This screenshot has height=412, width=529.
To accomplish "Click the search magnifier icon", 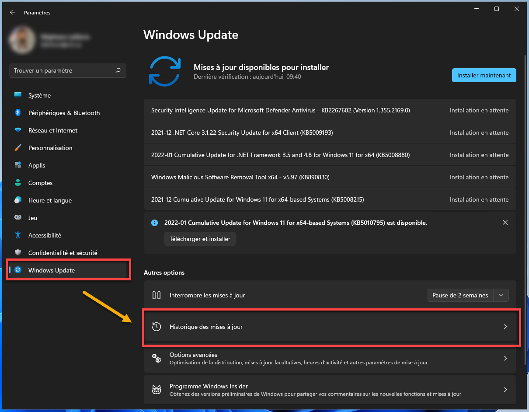I will click(118, 70).
